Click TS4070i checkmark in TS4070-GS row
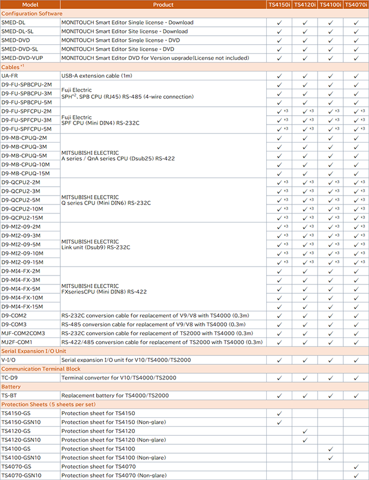 click(x=356, y=467)
